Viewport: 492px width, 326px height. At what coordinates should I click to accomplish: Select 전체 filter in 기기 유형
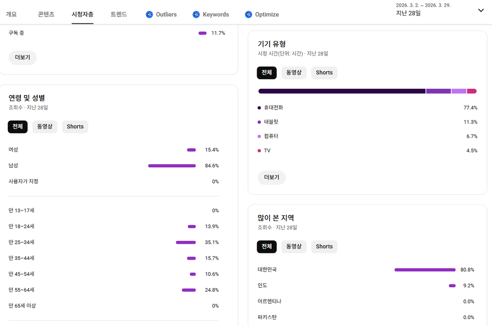[266, 73]
